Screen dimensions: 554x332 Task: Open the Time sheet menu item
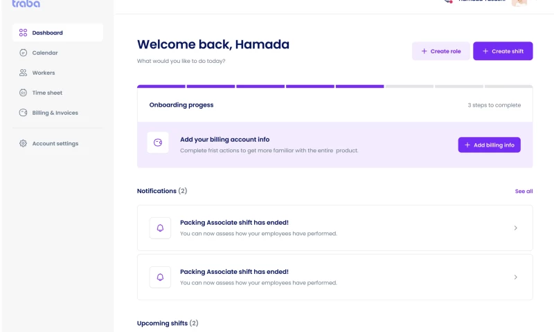point(47,93)
